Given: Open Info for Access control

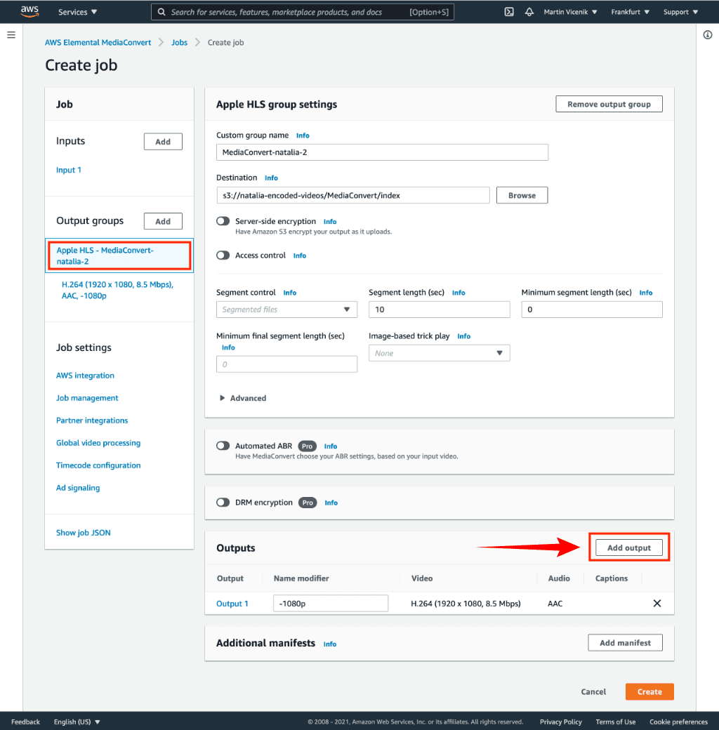Looking at the screenshot, I should [299, 255].
